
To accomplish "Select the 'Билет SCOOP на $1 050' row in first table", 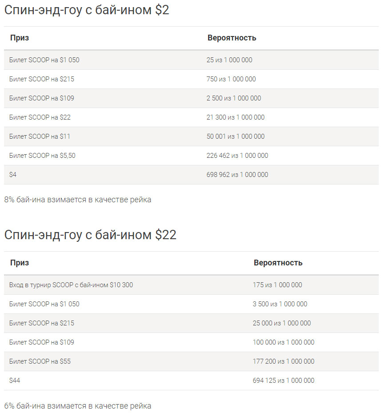I will (191, 60).
